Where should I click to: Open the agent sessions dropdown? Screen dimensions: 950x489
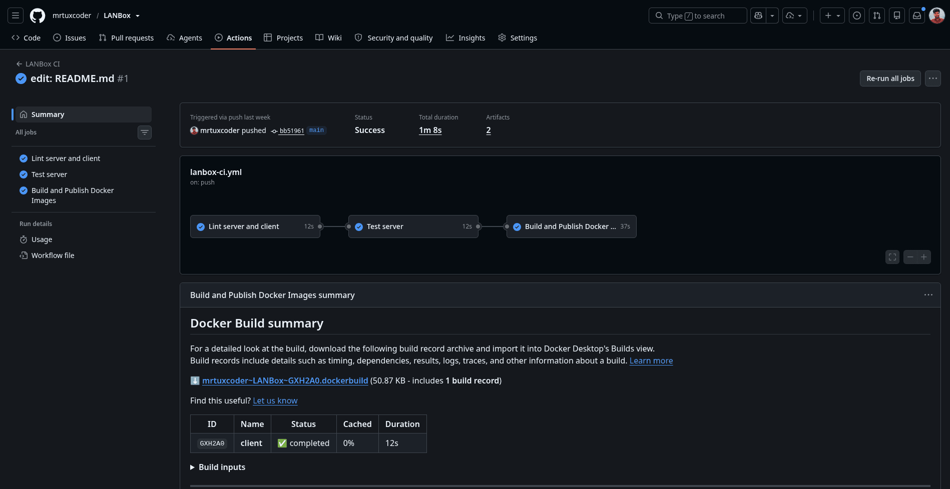pyautogui.click(x=794, y=15)
